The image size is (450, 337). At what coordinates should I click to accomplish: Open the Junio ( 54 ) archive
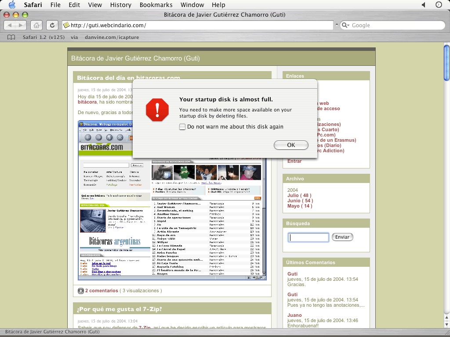(x=300, y=201)
